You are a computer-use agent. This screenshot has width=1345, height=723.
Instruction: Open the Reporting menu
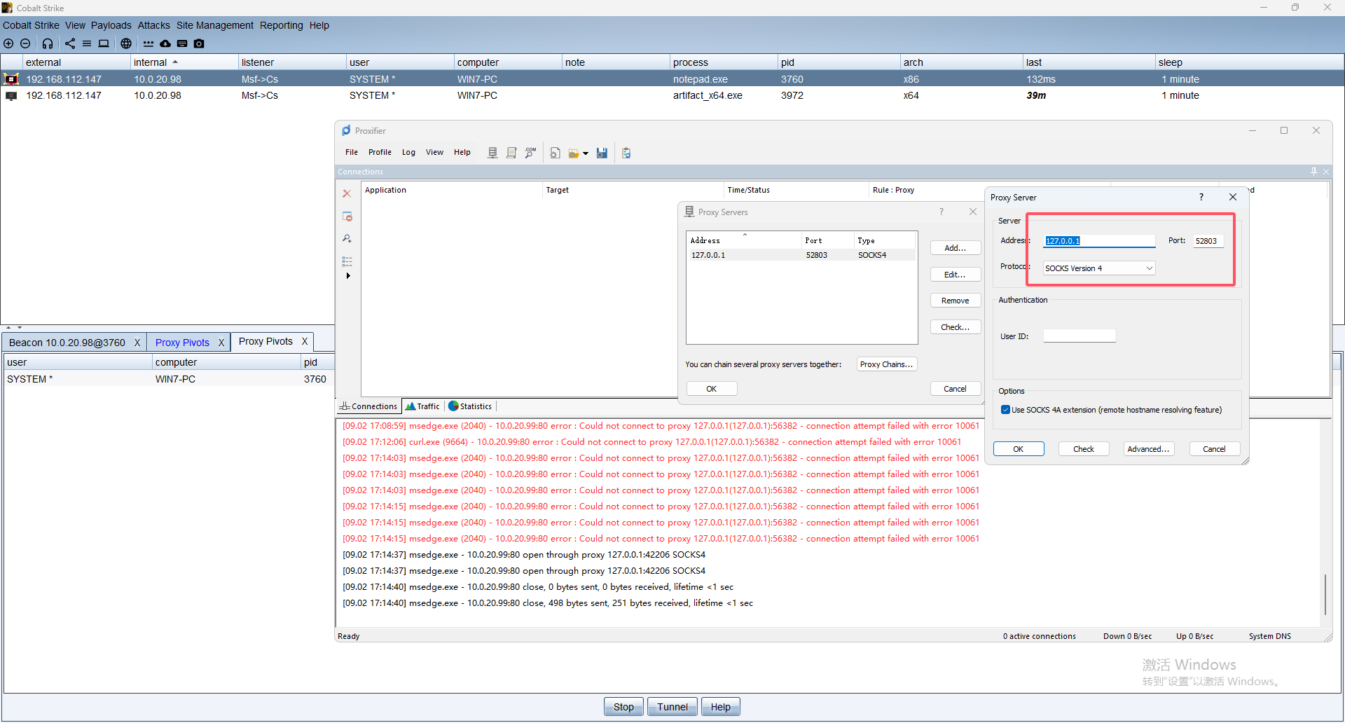(x=281, y=25)
